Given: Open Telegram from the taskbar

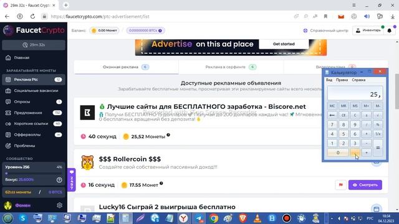Looking at the screenshot, I should point(199,218).
